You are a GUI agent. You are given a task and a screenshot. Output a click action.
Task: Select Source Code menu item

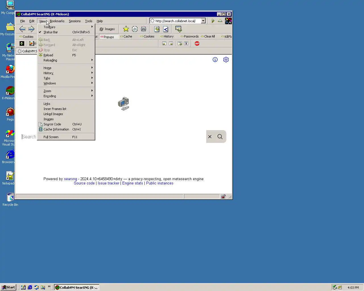[66, 124]
